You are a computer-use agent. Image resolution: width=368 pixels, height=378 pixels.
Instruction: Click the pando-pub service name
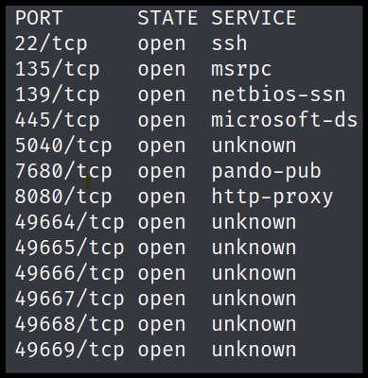click(266, 172)
